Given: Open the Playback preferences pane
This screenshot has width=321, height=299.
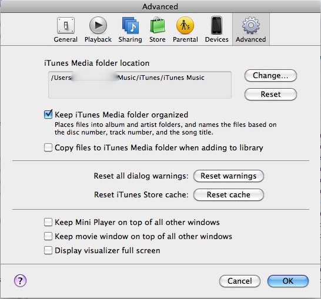Looking at the screenshot, I should [x=98, y=29].
